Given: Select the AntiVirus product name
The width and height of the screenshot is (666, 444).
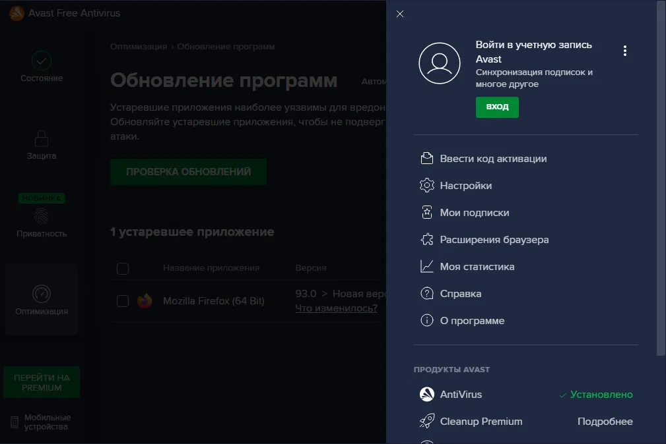Looking at the screenshot, I should pyautogui.click(x=461, y=395).
